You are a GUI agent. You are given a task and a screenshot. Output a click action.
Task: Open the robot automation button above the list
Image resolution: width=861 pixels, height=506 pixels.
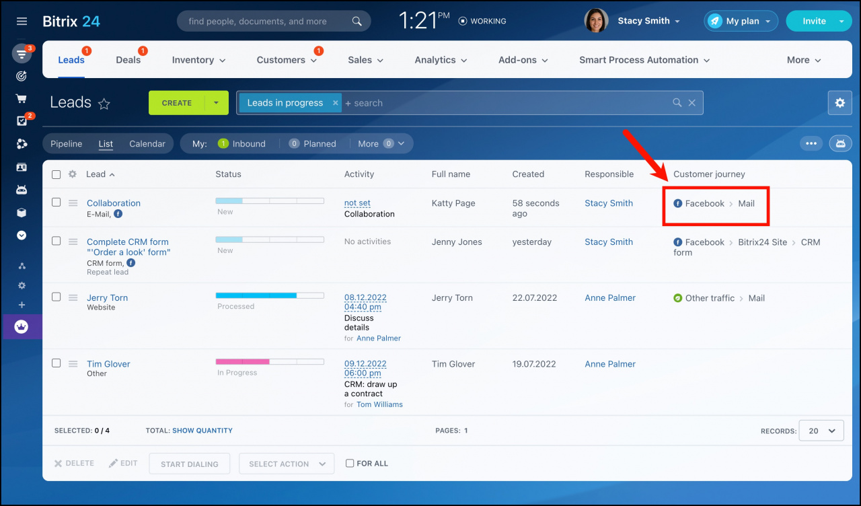(x=841, y=143)
